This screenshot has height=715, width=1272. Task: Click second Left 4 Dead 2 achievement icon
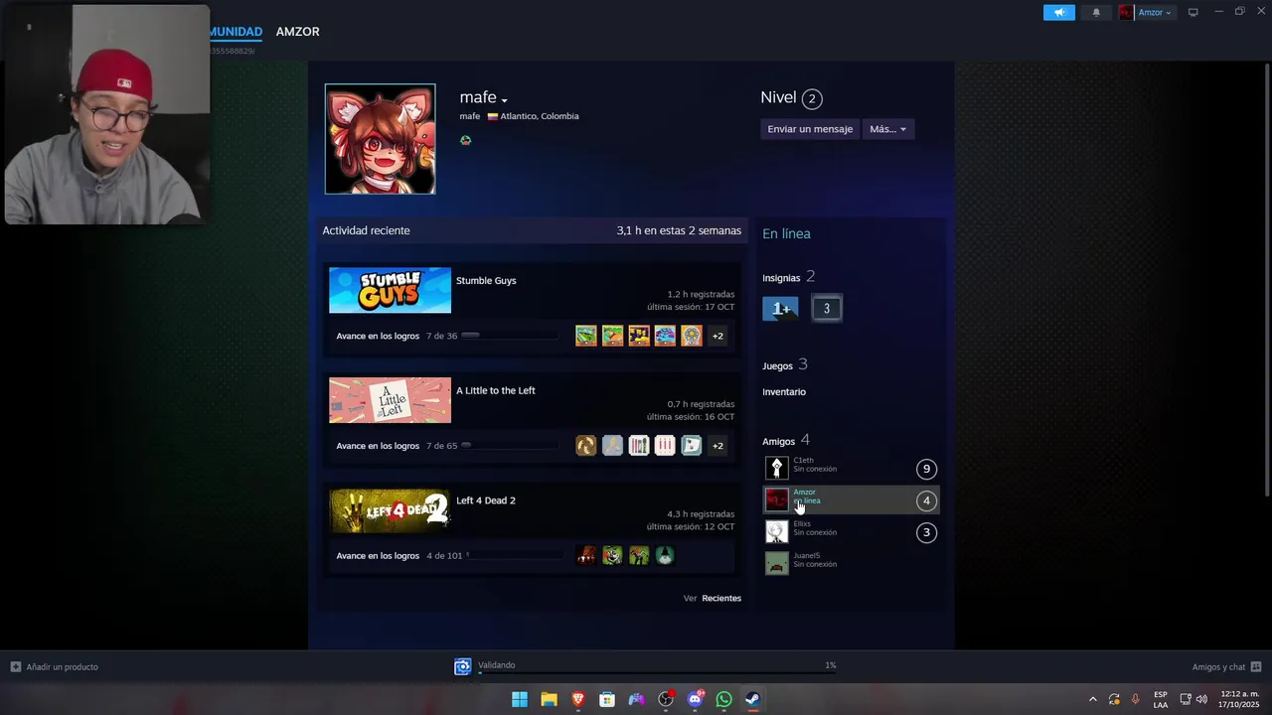click(x=612, y=556)
